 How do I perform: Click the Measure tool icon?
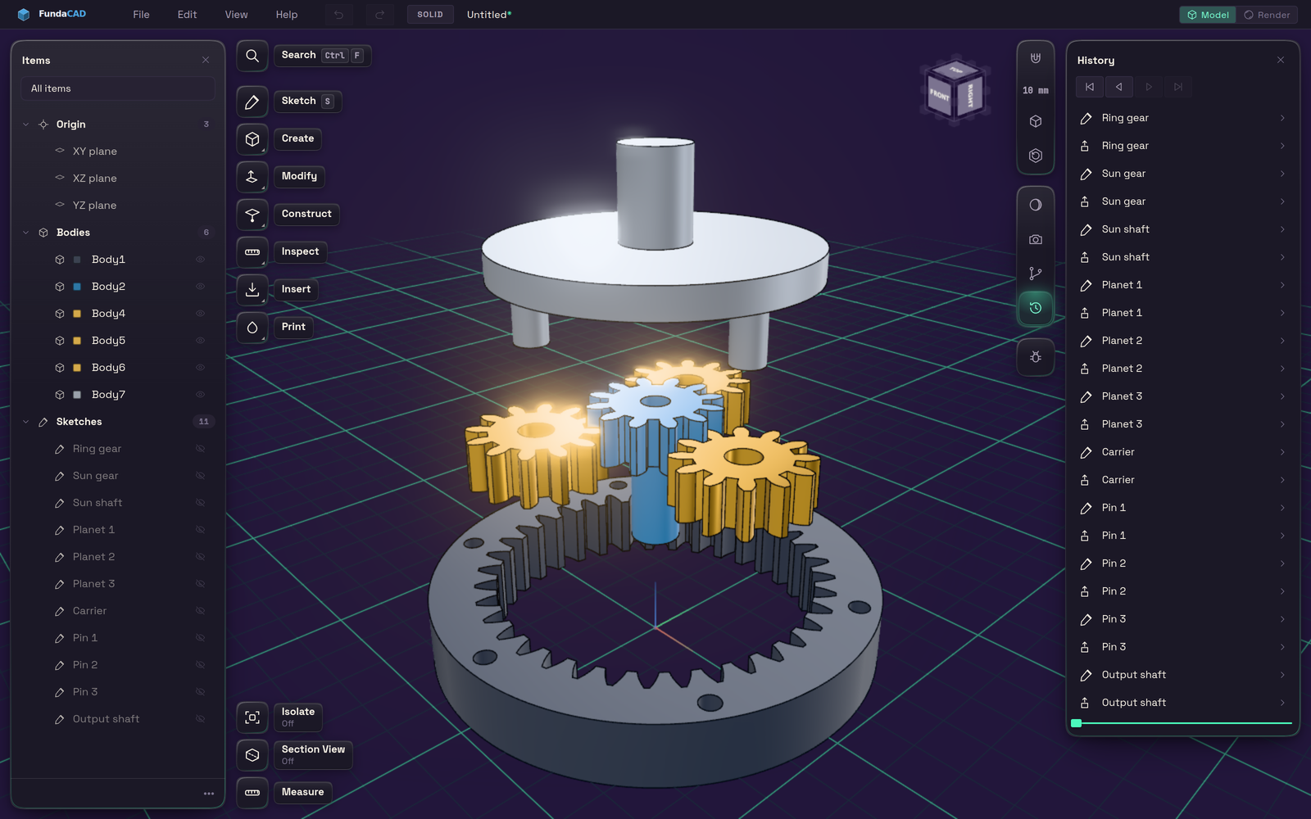(x=252, y=793)
